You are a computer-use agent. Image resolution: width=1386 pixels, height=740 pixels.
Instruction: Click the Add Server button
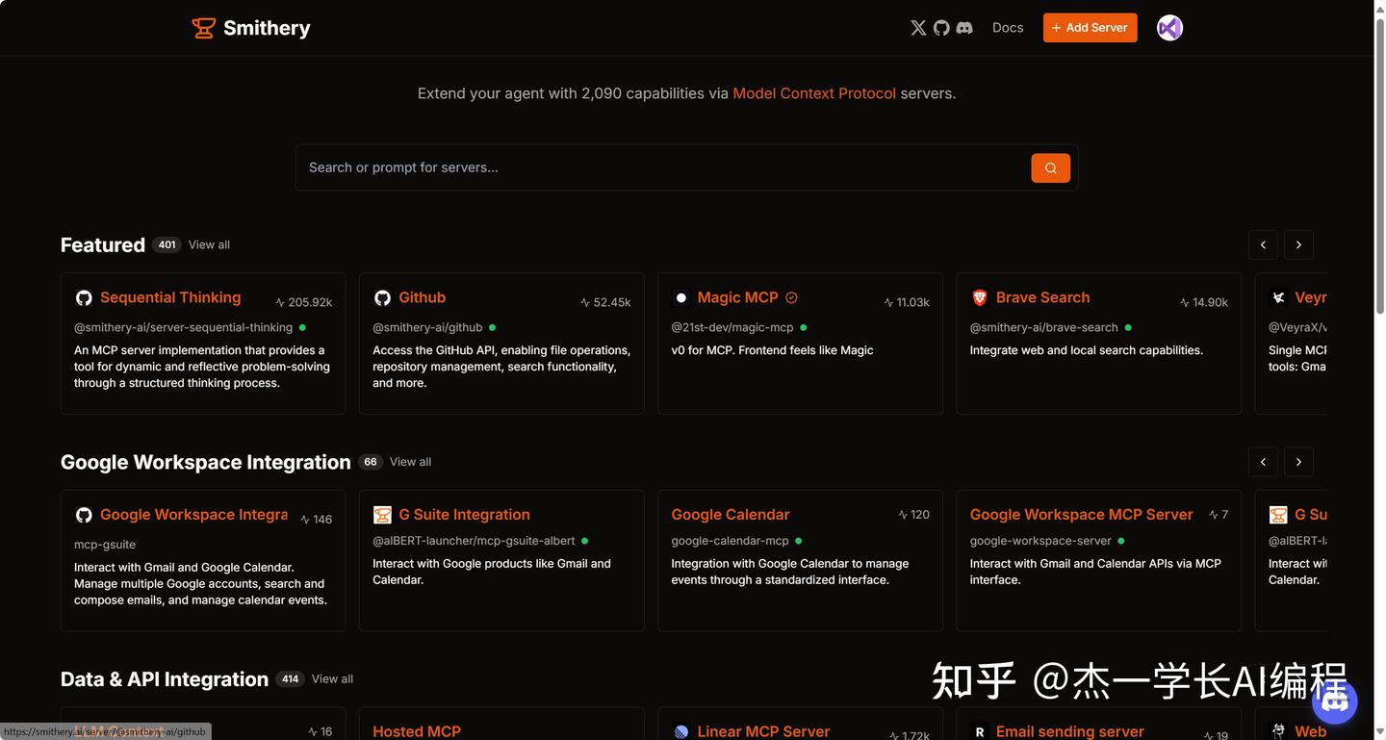1090,27
